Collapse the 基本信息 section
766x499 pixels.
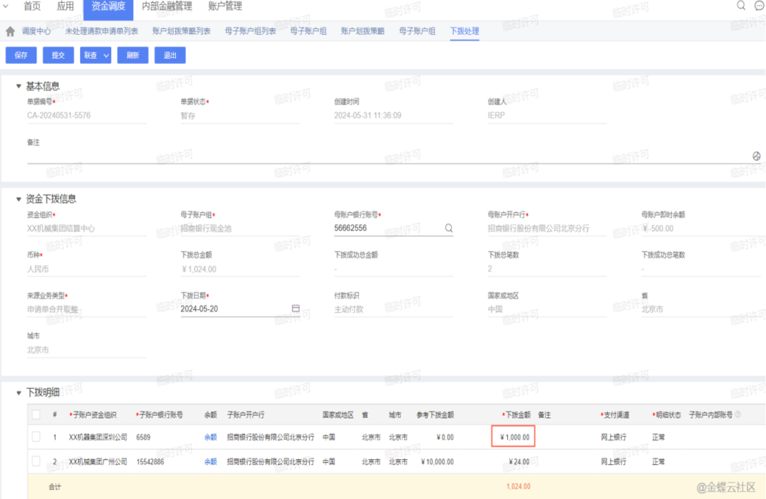pos(18,86)
